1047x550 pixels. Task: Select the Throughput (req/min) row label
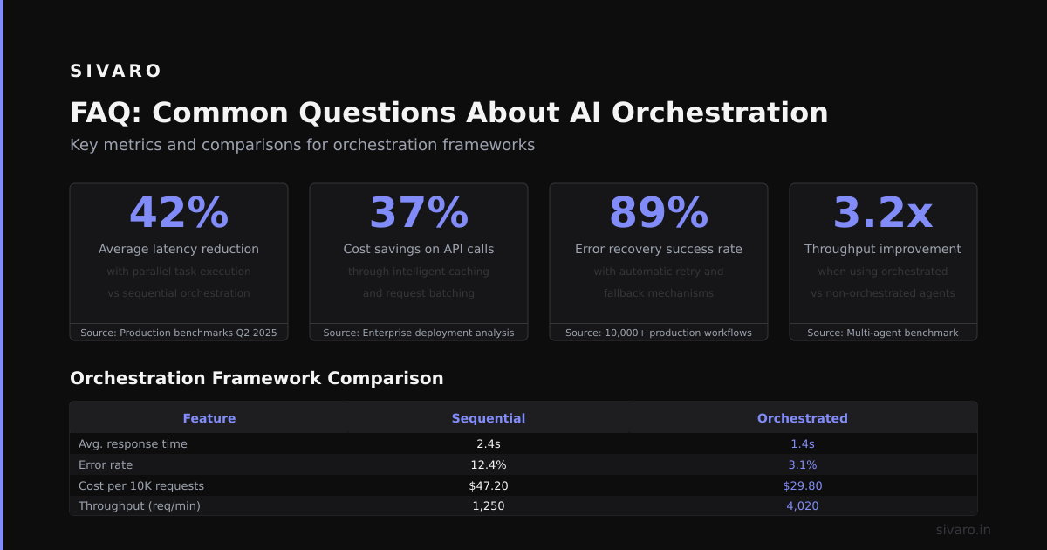pos(140,506)
